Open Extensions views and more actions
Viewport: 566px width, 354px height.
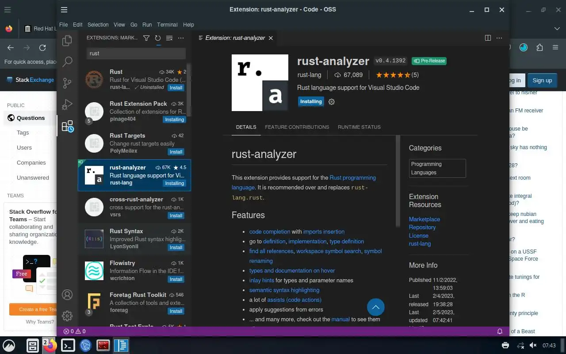[181, 38]
